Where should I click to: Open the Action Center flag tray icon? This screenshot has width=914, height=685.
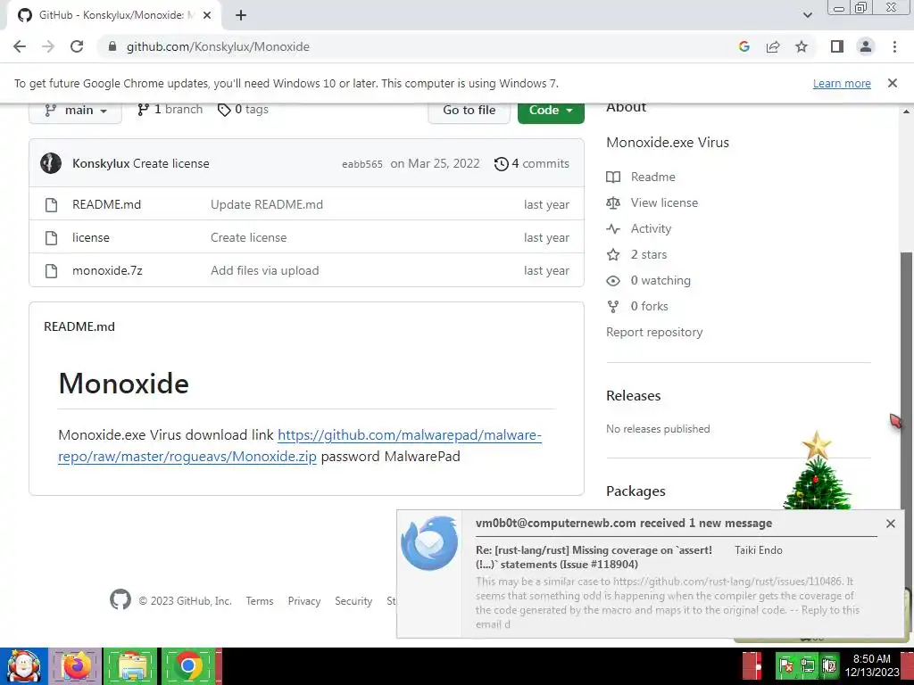point(786,665)
